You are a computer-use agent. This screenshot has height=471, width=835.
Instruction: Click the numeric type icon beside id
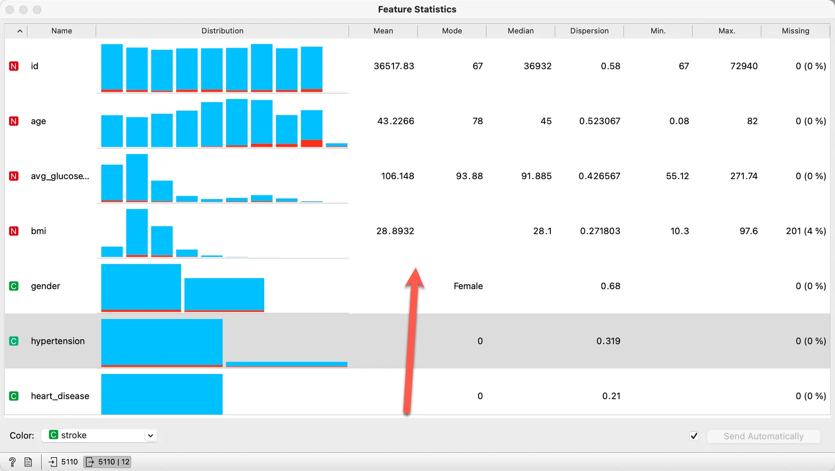point(14,66)
